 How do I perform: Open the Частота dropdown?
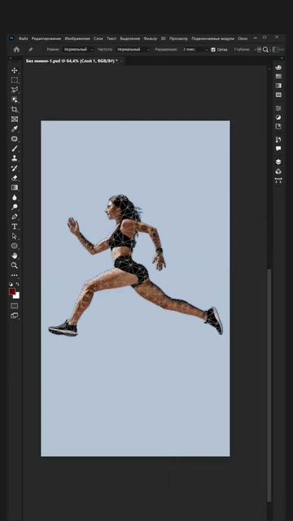133,50
